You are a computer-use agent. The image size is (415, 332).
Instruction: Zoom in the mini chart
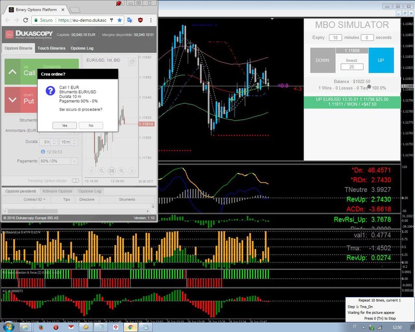pyautogui.click(x=122, y=171)
